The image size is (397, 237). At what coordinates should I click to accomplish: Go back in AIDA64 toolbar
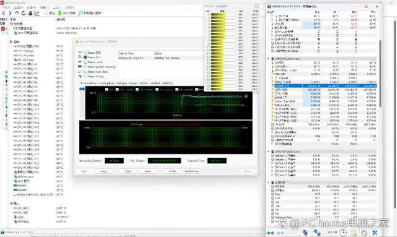pos(4,13)
